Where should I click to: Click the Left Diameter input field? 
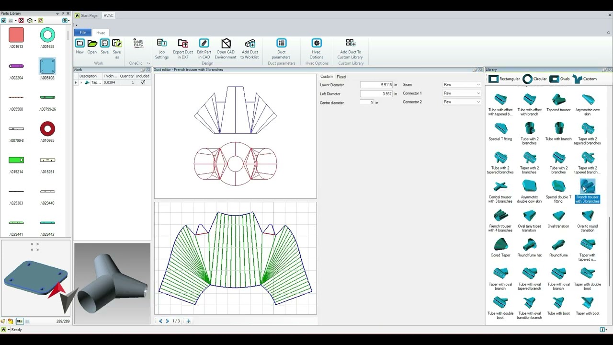(x=377, y=94)
